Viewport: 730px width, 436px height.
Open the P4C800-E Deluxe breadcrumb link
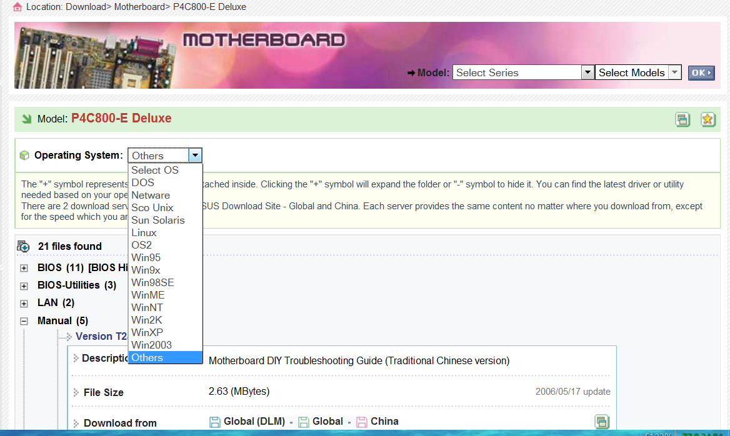pyautogui.click(x=209, y=7)
